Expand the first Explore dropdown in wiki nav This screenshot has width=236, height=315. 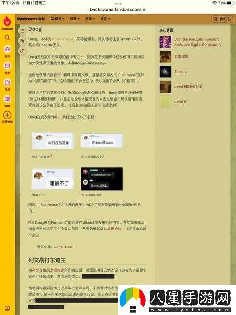[58, 19]
